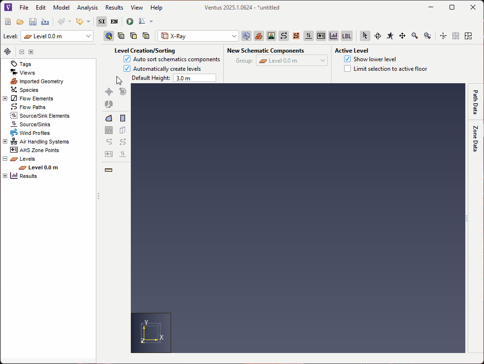
Task: Open the Zone Data side tab
Action: (x=475, y=139)
